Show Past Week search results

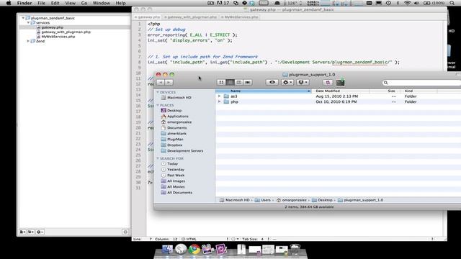tap(173, 176)
